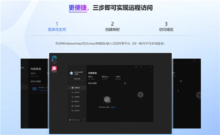The image size is (220, 135).
Task: Click magnifier icon at center sidebar bottom
Action: pyautogui.click(x=84, y=120)
